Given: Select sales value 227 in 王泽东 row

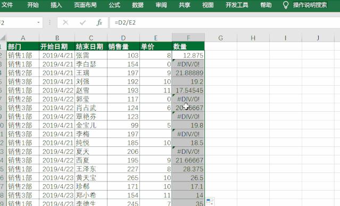Looking at the screenshot, I should pyautogui.click(x=123, y=169).
